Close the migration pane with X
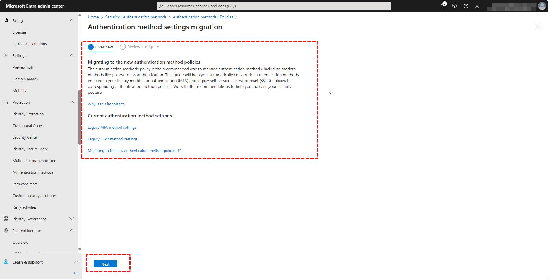548x279 pixels. point(537,27)
